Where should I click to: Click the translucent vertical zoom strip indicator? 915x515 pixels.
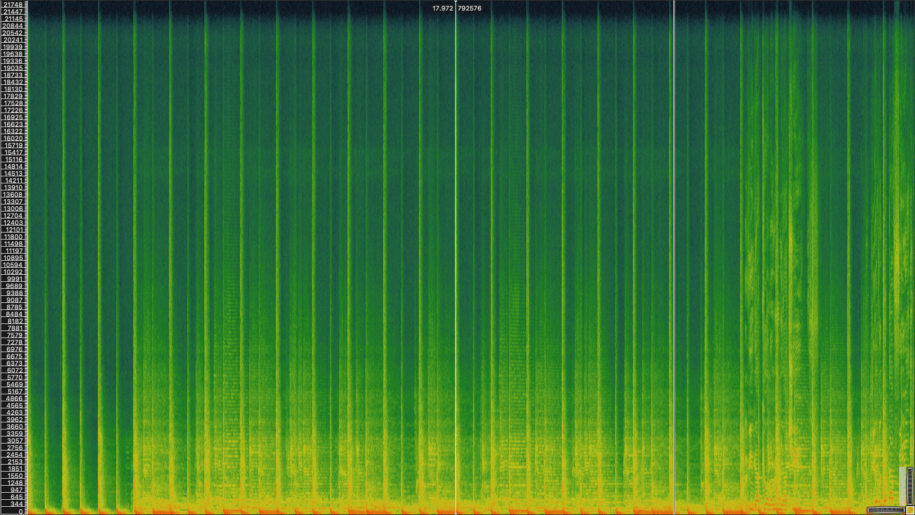pyautogui.click(x=903, y=486)
